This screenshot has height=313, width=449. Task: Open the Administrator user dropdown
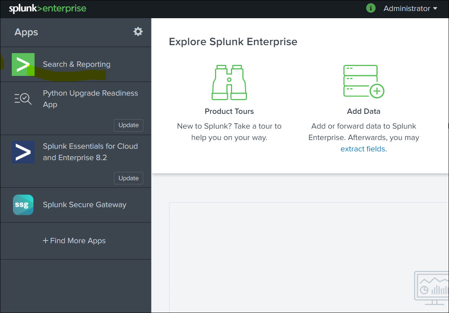point(410,8)
